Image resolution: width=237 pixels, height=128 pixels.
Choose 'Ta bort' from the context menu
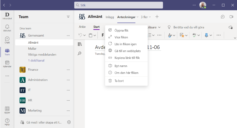tap(119, 81)
